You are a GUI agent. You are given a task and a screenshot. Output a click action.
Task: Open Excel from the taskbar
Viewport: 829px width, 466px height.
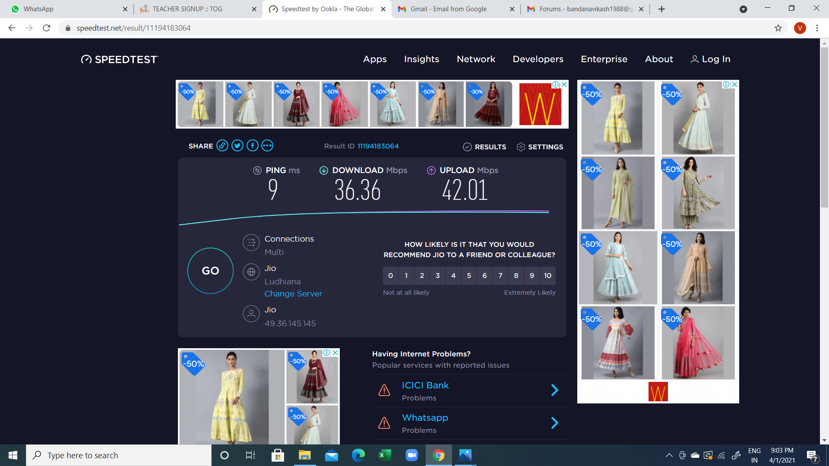click(x=384, y=455)
